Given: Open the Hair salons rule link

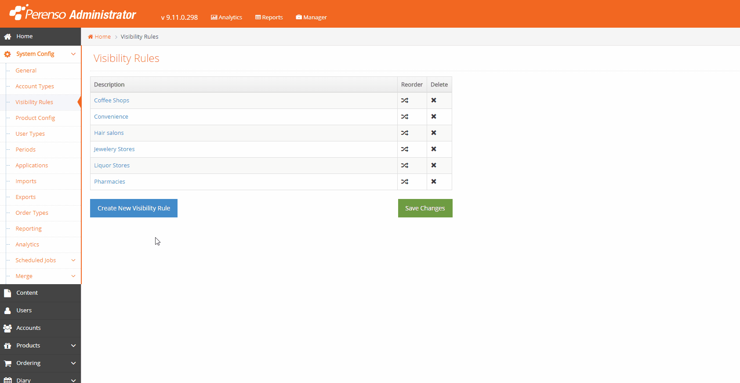Looking at the screenshot, I should [109, 133].
